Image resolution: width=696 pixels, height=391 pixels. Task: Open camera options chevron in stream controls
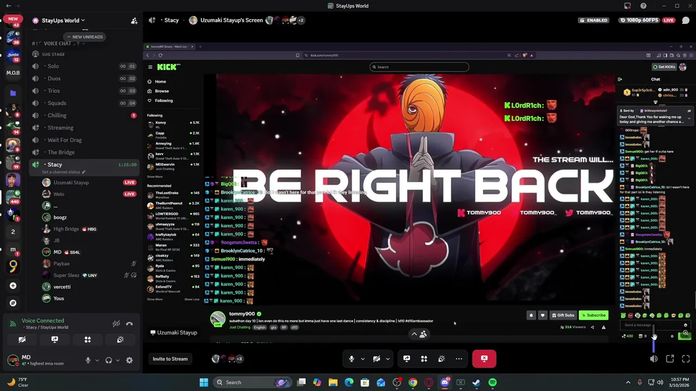(x=387, y=358)
